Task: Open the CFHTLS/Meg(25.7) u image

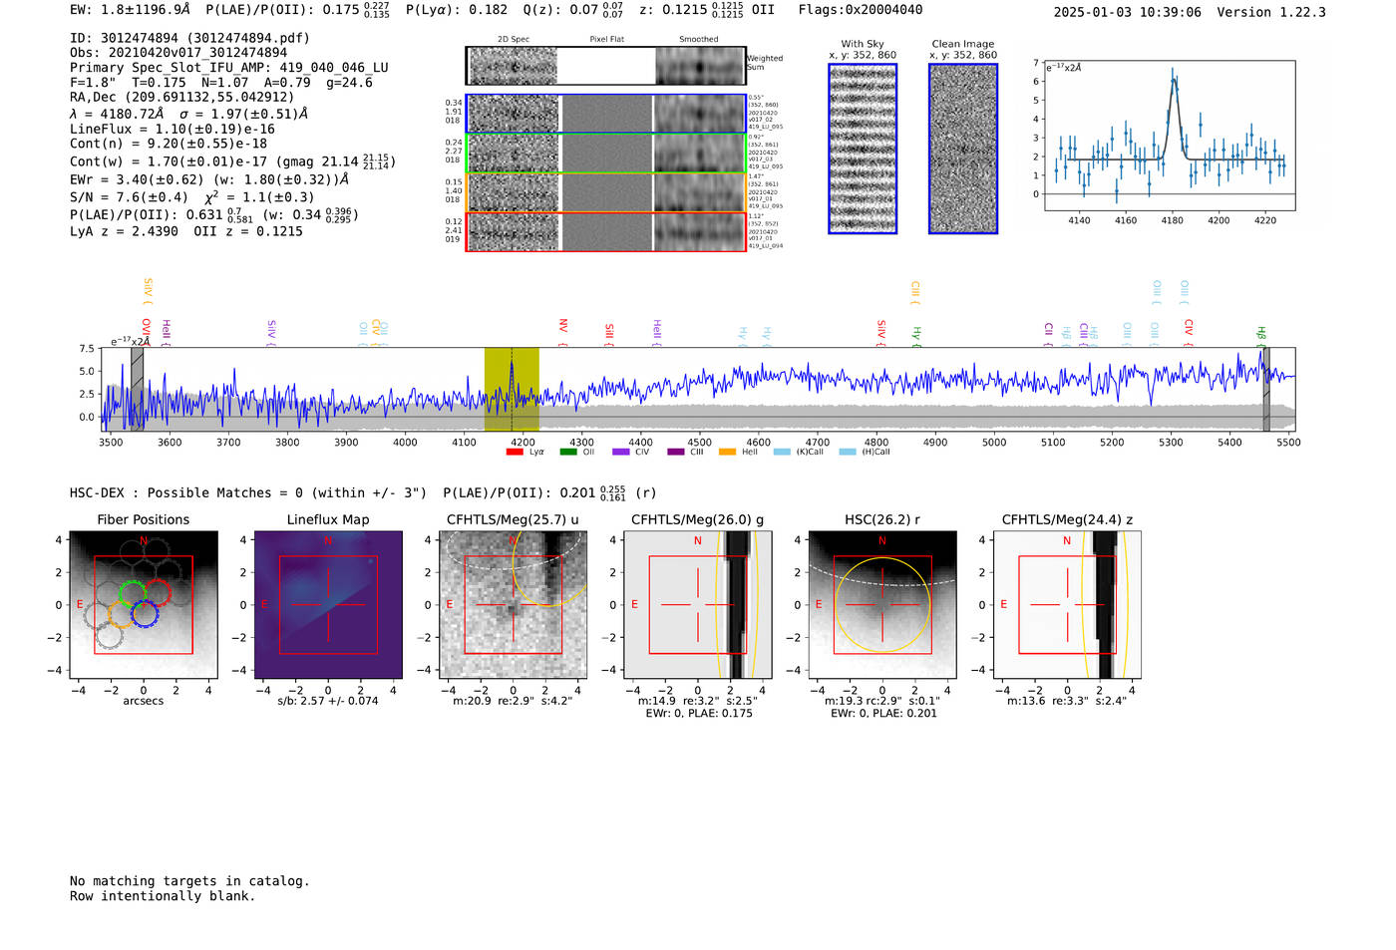Action: [513, 605]
